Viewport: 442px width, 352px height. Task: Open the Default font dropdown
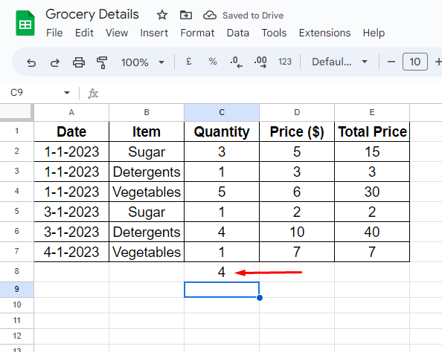339,62
